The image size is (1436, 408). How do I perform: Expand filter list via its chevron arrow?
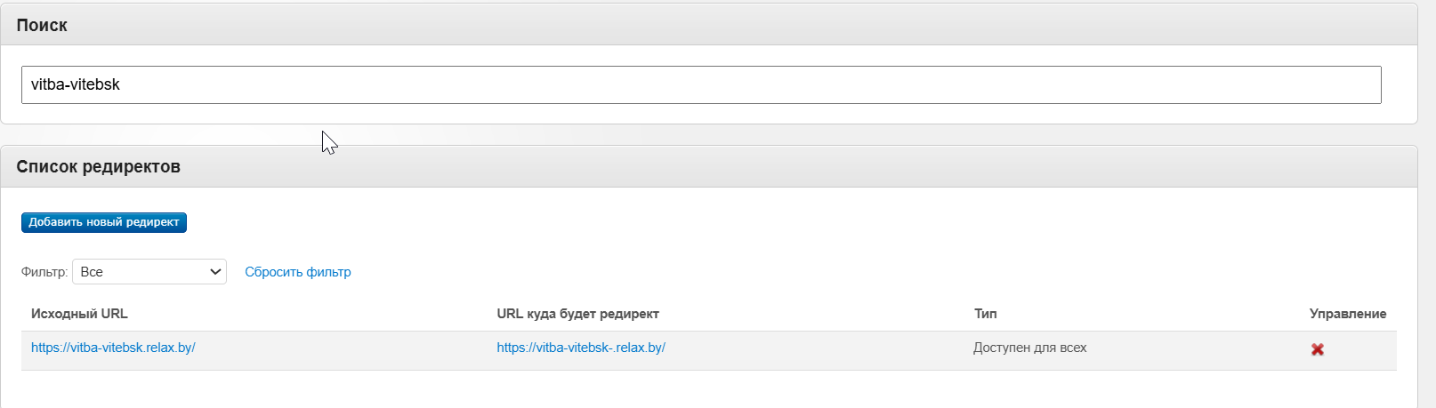tap(215, 272)
